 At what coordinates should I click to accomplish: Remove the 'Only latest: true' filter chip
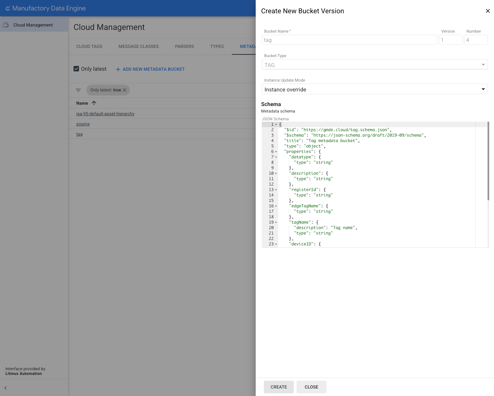pos(125,90)
